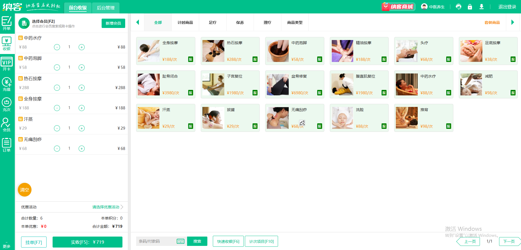The width and height of the screenshot is (521, 250).
Task: Open 纳客商城 store badge
Action: tap(399, 7)
